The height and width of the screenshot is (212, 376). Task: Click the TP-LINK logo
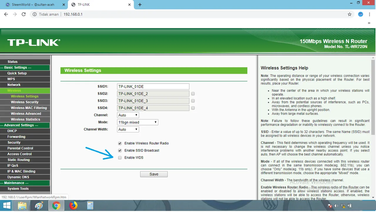pyautogui.click(x=33, y=43)
